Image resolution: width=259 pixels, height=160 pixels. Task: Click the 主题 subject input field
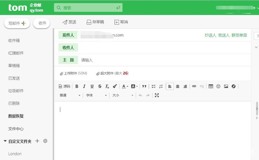pyautogui.click(x=160, y=60)
